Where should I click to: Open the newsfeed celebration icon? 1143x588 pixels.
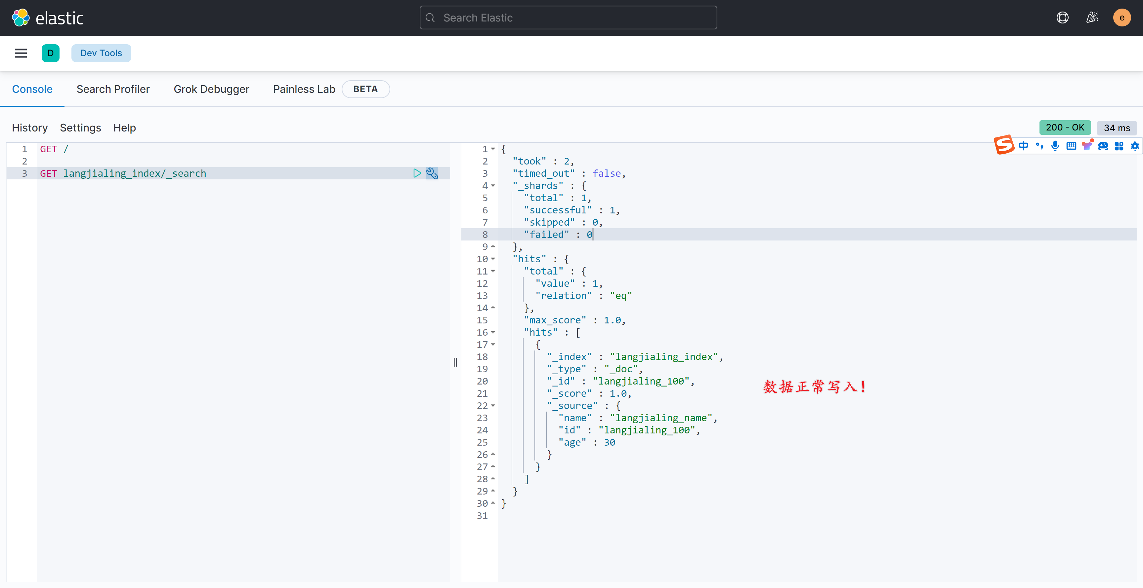click(x=1092, y=18)
